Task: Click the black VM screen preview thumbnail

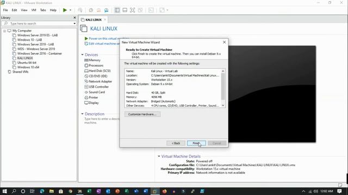Action: (x=272, y=94)
